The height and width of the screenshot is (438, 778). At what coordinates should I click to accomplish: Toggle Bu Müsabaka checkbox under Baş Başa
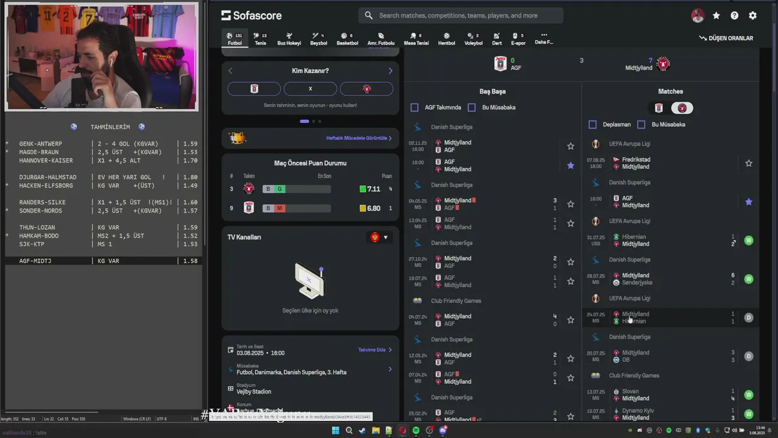pyautogui.click(x=472, y=107)
